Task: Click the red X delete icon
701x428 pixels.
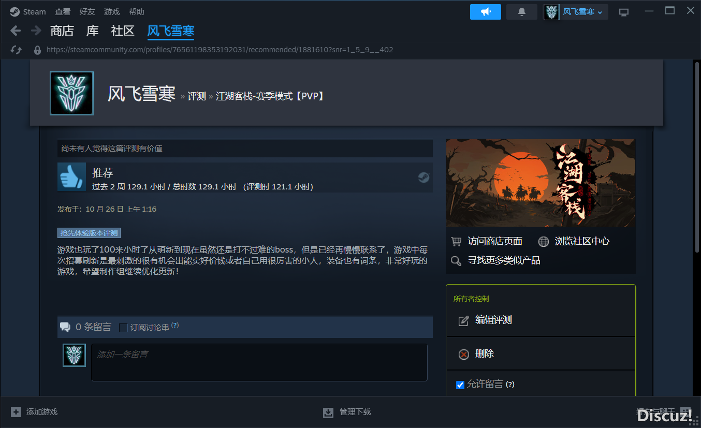Action: point(464,355)
